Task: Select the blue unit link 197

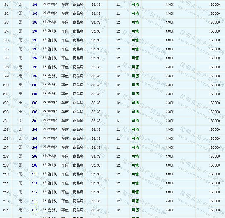Action: click(35, 58)
